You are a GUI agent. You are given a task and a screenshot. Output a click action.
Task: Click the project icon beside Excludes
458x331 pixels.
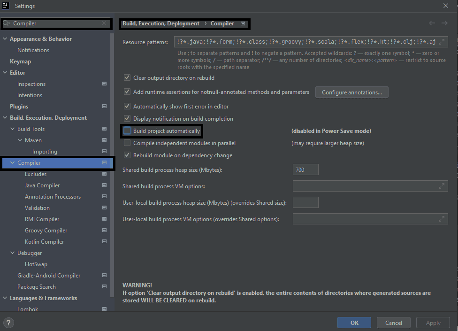pos(104,174)
